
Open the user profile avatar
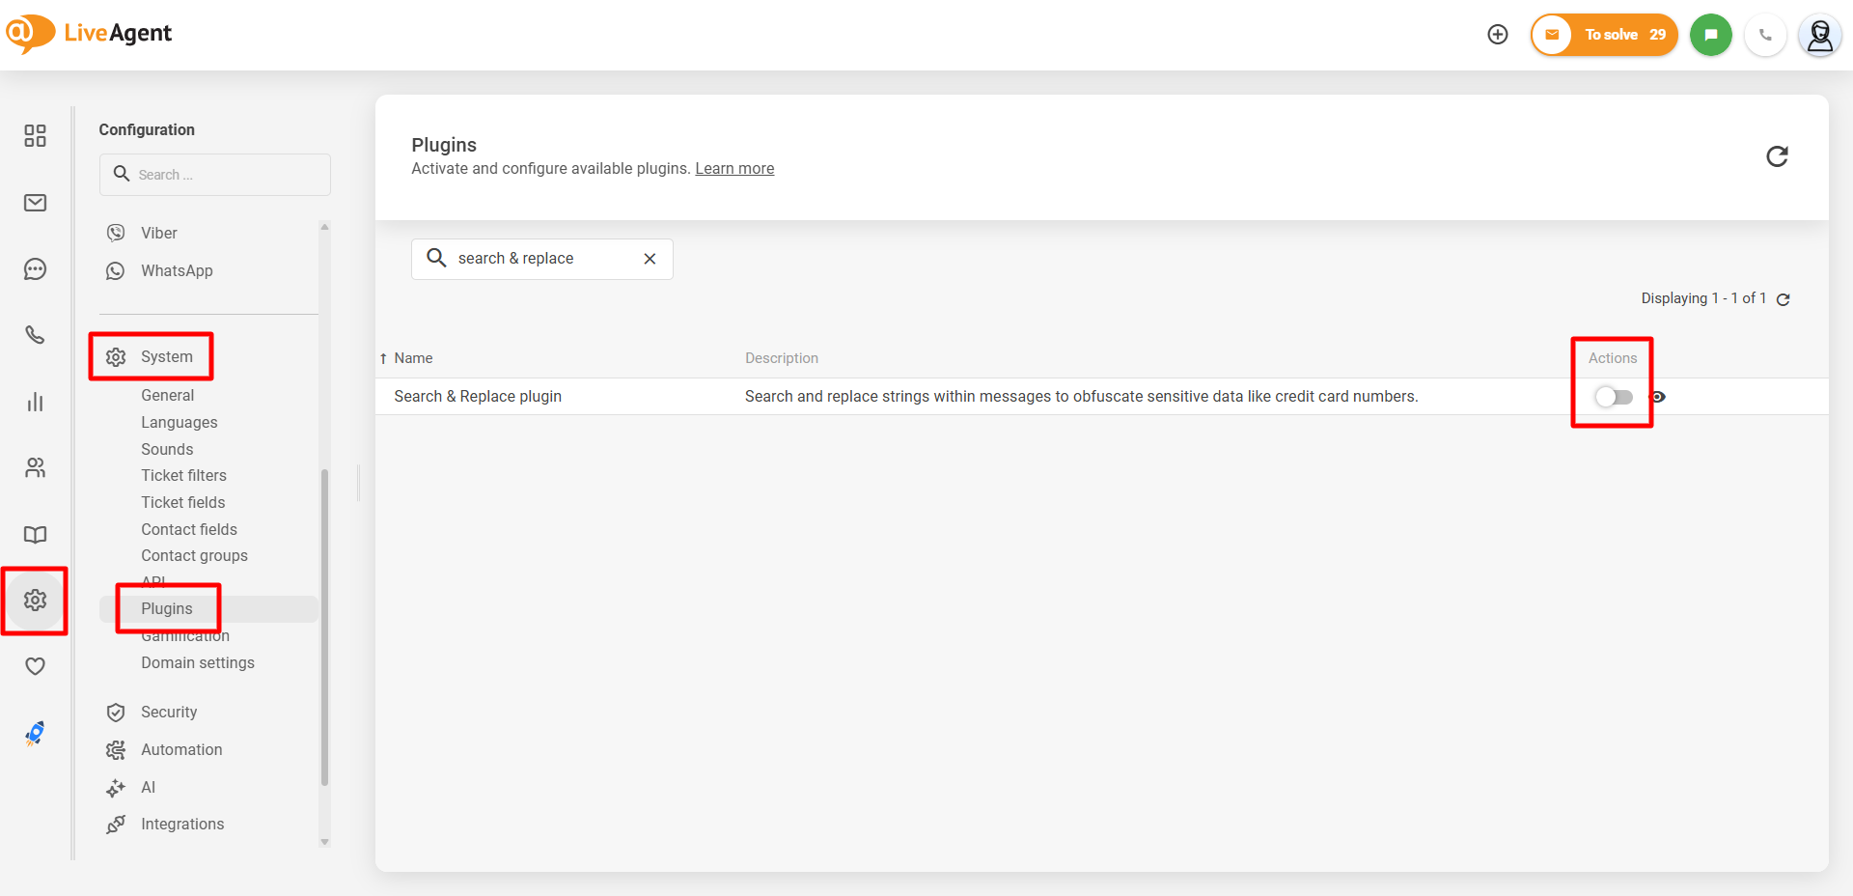(1819, 36)
